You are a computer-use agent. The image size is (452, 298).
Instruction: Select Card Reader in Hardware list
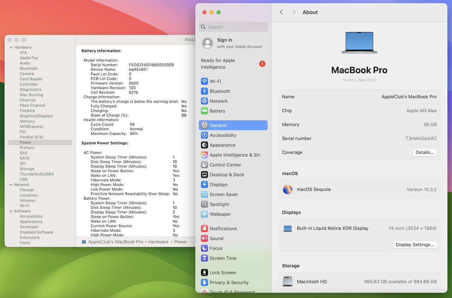(x=31, y=79)
